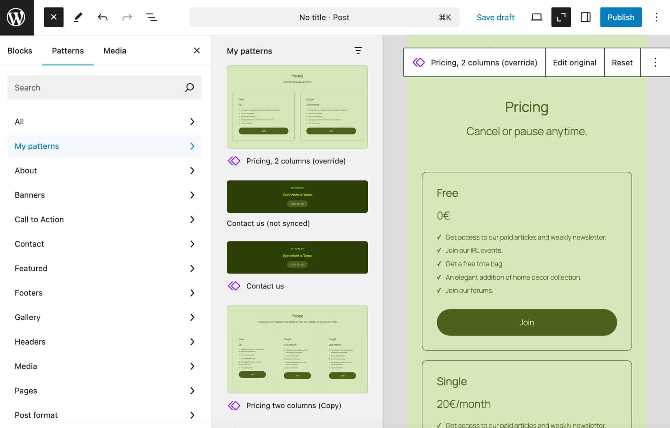This screenshot has height=428, width=670.
Task: Open the editor options three-dot menu
Action: point(656,17)
